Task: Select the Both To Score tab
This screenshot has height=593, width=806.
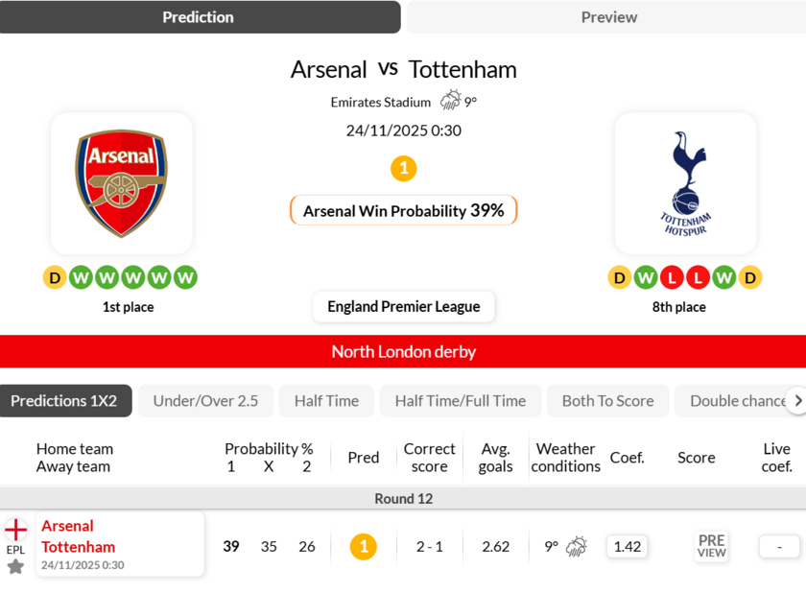Action: pos(607,401)
